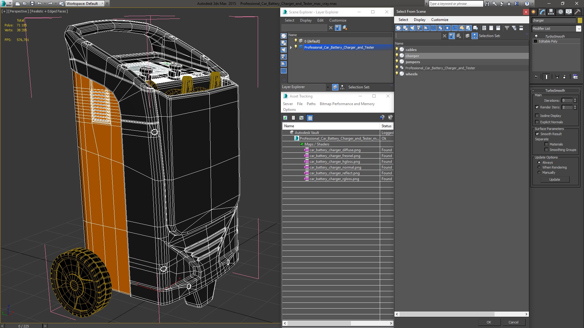
Task: Select the Manually update radio button
Action: click(539, 173)
